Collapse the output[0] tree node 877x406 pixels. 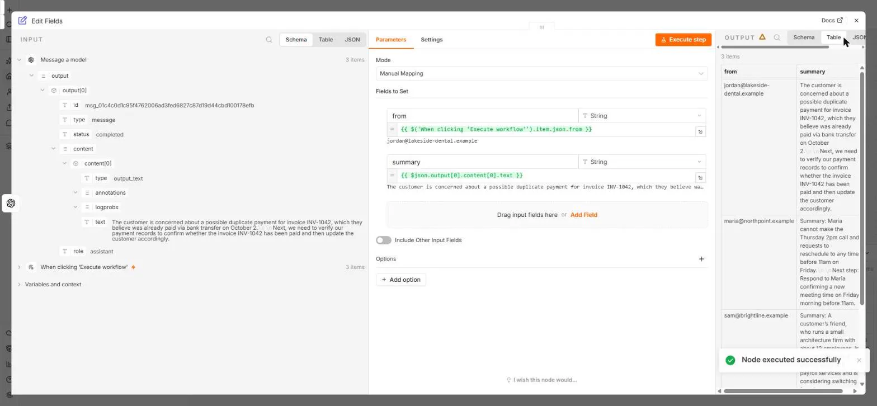tap(43, 90)
